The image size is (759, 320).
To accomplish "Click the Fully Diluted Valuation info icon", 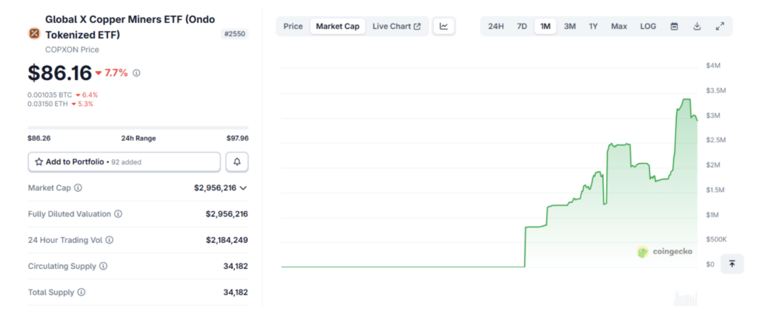I will pos(119,214).
